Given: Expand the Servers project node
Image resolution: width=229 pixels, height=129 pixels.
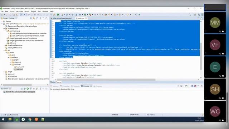Looking at the screenshot, I should (2, 21).
